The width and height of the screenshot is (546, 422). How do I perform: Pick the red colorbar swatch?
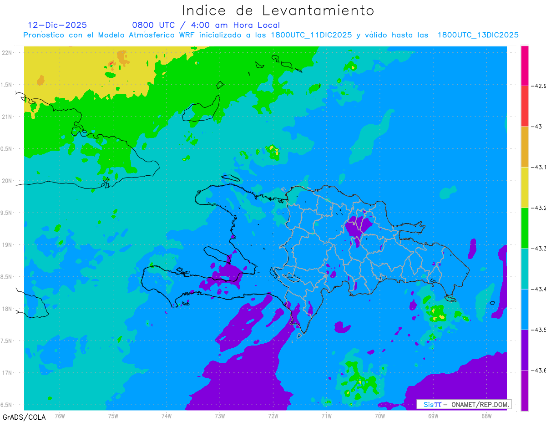pyautogui.click(x=525, y=106)
